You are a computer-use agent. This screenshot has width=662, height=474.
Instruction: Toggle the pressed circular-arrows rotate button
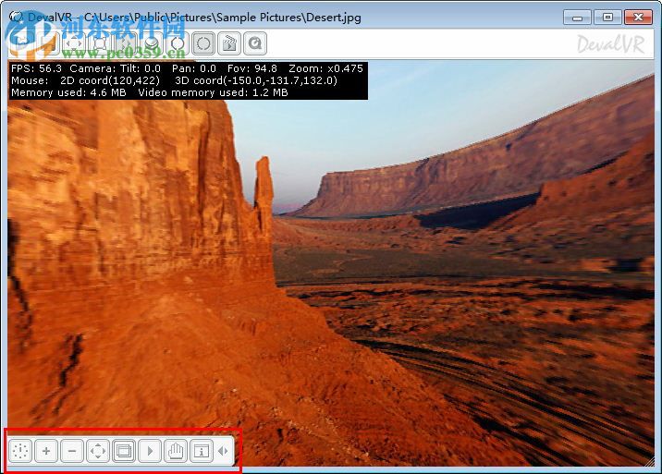pyautogui.click(x=203, y=43)
